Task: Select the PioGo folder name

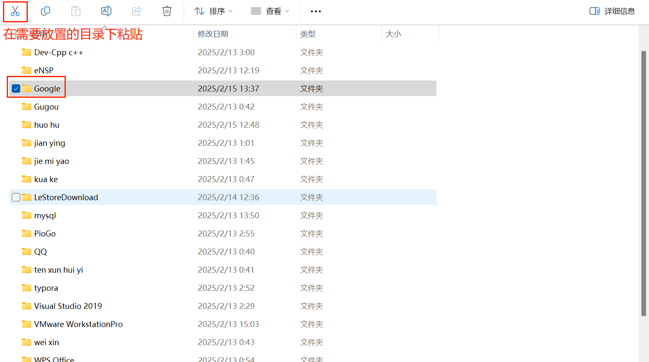Action: click(45, 233)
